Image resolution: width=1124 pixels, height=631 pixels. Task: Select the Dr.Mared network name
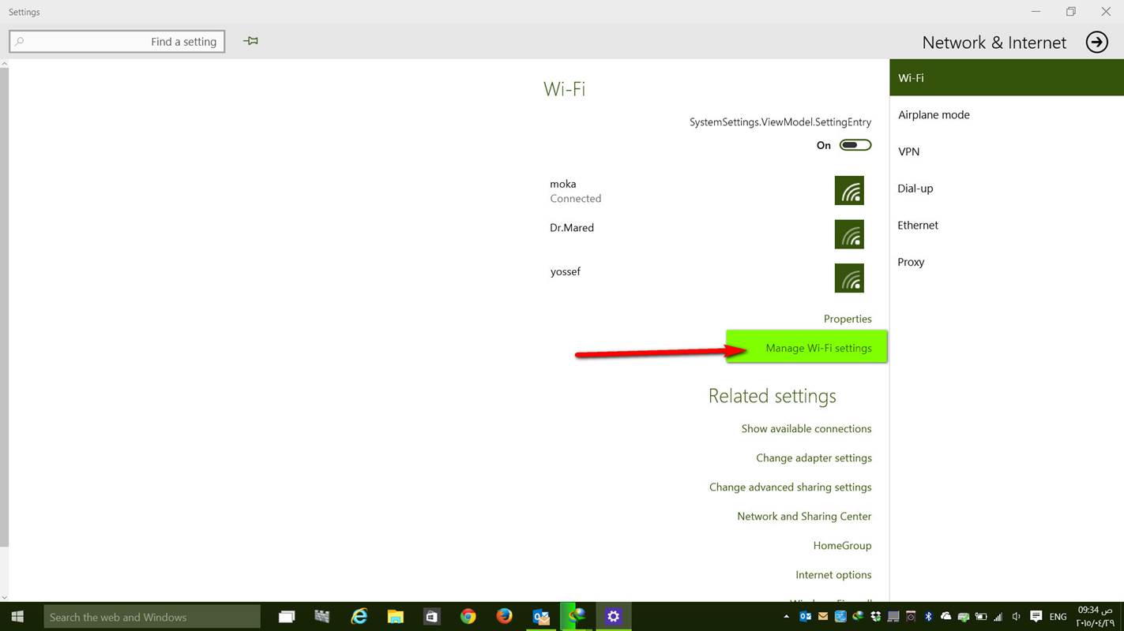point(572,227)
